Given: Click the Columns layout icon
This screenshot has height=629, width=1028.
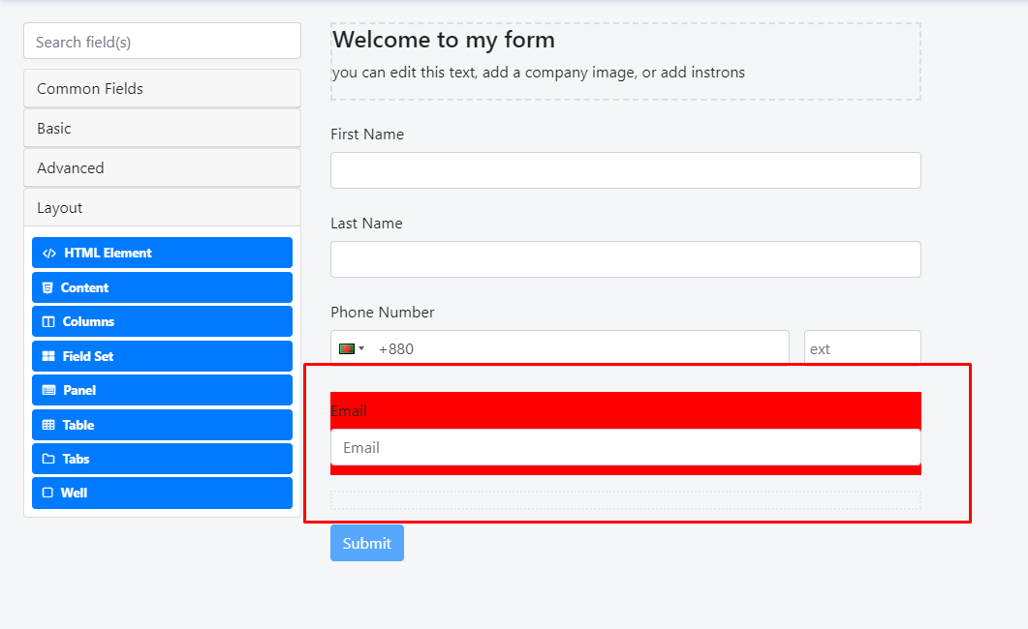Looking at the screenshot, I should [48, 322].
